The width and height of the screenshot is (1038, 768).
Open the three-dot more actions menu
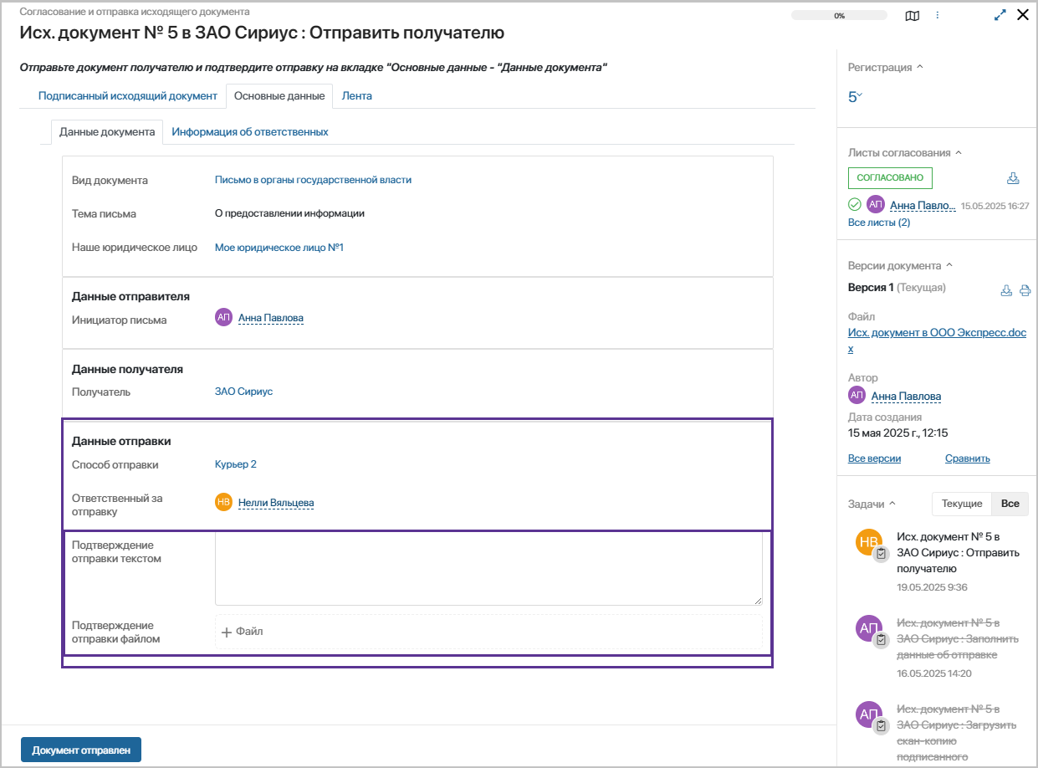pyautogui.click(x=938, y=15)
